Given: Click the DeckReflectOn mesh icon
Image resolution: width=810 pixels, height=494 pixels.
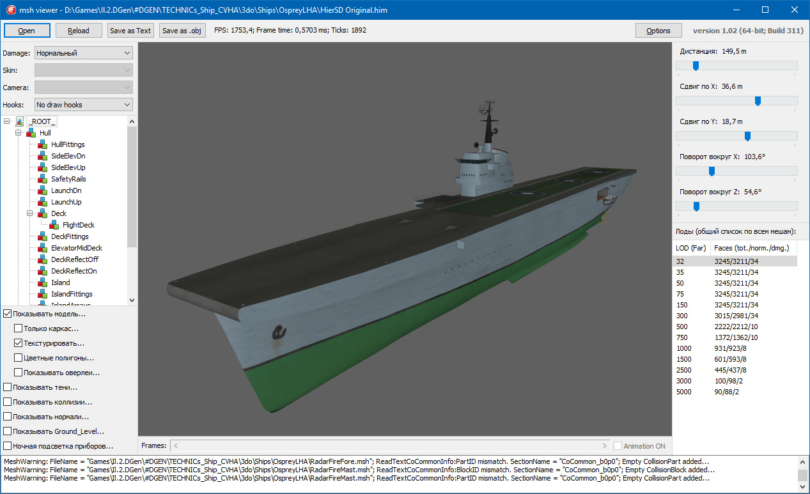Looking at the screenshot, I should 43,271.
